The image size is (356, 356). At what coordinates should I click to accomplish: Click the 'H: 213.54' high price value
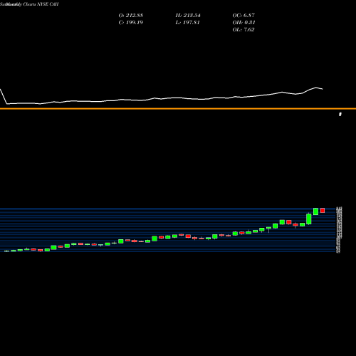click(x=188, y=16)
